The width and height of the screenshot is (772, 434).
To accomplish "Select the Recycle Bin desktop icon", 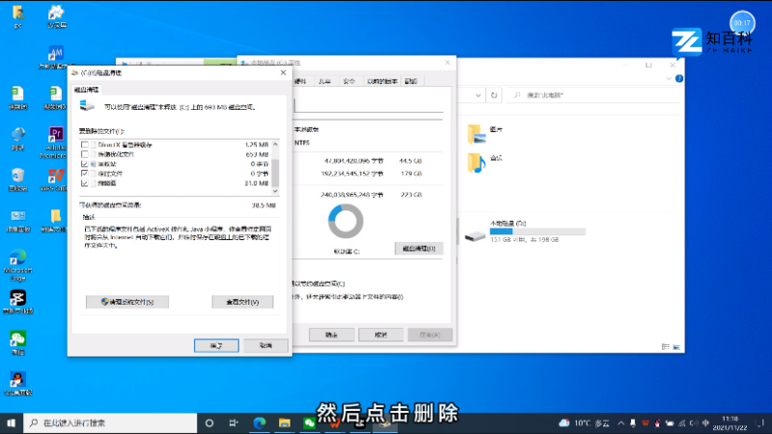I will click(17, 176).
